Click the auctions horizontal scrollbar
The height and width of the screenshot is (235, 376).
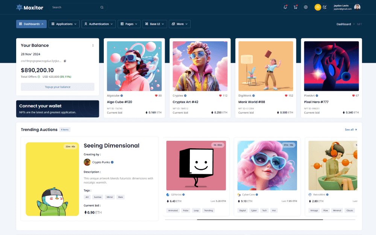(x=259, y=220)
